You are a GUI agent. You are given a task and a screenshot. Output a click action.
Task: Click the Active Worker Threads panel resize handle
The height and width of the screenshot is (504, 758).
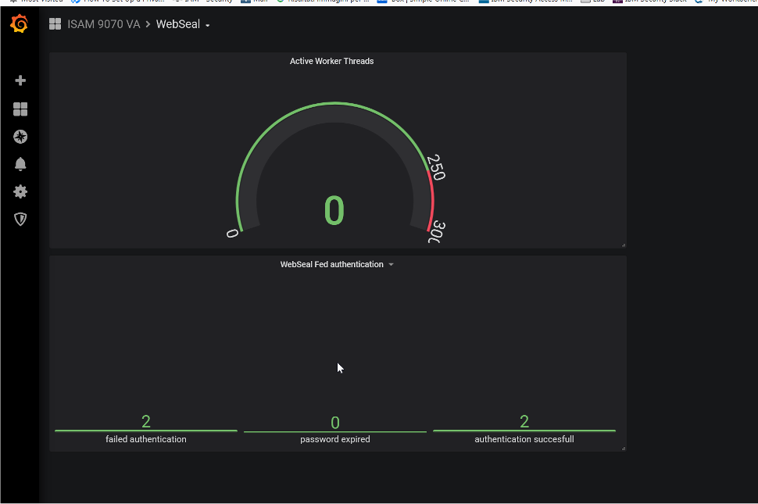click(624, 245)
